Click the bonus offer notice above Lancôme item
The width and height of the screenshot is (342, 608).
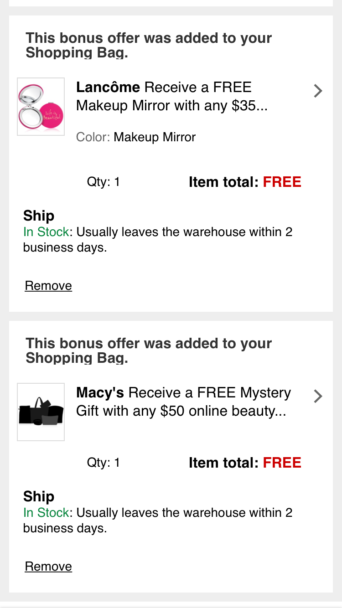pyautogui.click(x=149, y=45)
